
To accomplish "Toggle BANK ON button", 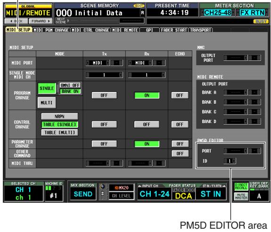I will (x=70, y=91).
